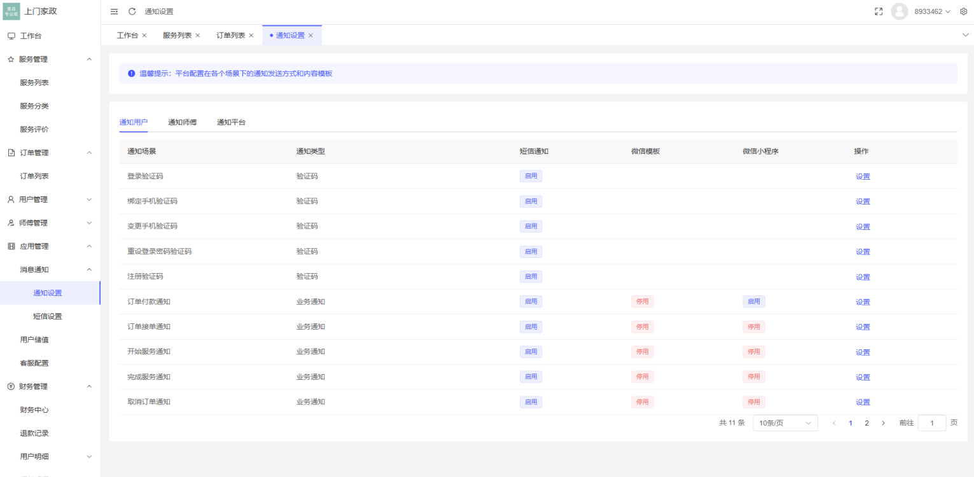Click the 前往 page number input box
This screenshot has height=477, width=974.
tap(931, 422)
